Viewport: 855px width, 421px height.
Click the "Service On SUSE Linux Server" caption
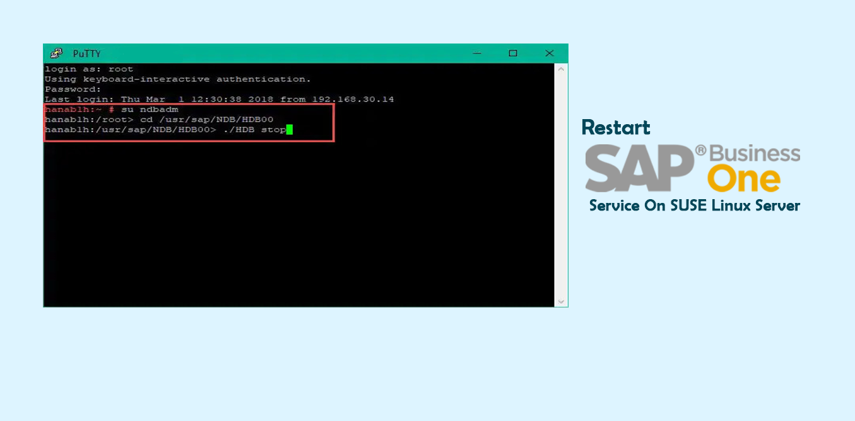(694, 206)
